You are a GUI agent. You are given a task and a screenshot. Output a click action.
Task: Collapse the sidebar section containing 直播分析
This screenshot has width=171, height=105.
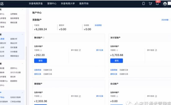coord(22,34)
